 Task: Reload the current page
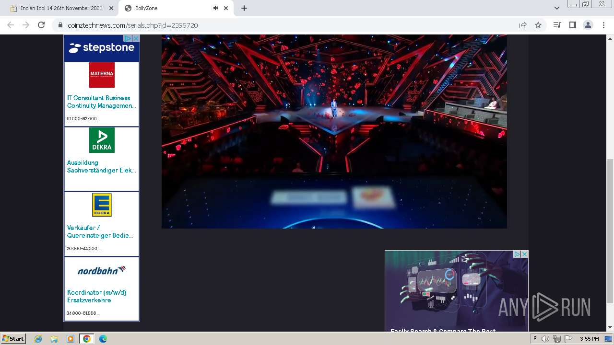pos(41,25)
